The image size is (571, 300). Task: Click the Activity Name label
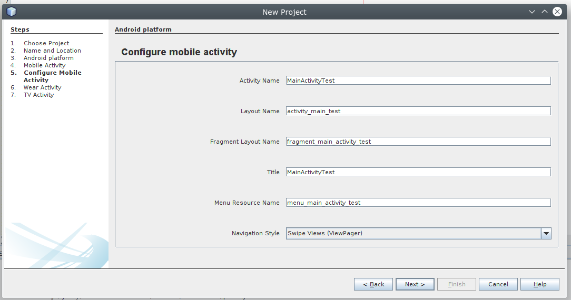[259, 81]
